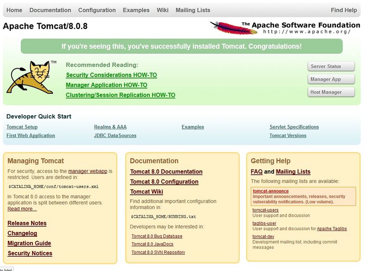Open Tomcat 8.0 Documentation
Image resolution: width=371 pixels, height=271 pixels.
(x=166, y=172)
